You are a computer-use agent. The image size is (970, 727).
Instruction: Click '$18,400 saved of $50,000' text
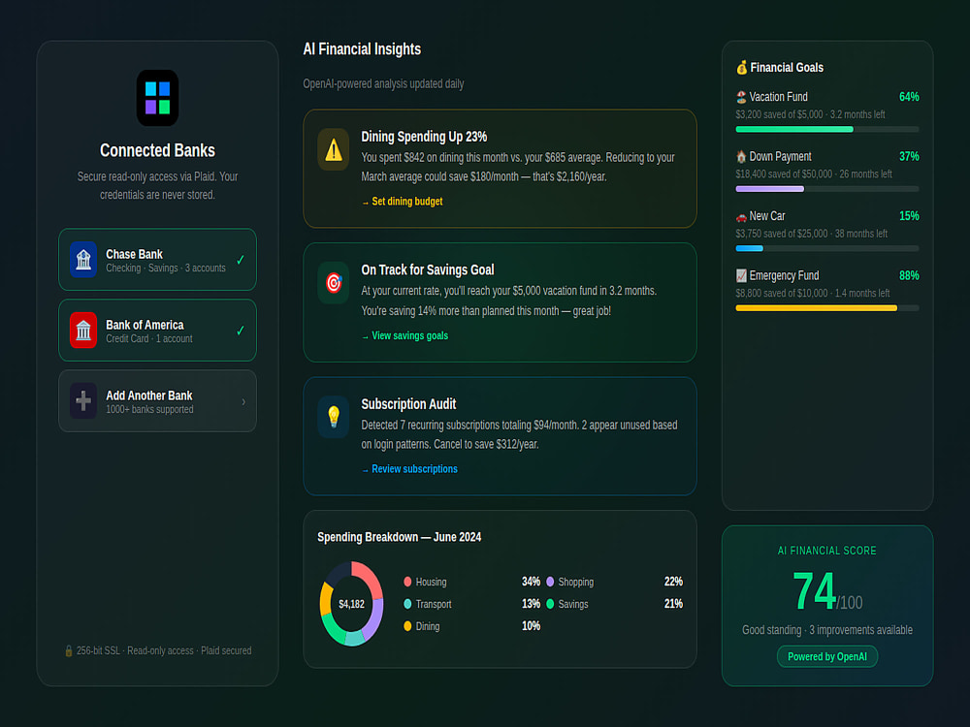click(784, 174)
